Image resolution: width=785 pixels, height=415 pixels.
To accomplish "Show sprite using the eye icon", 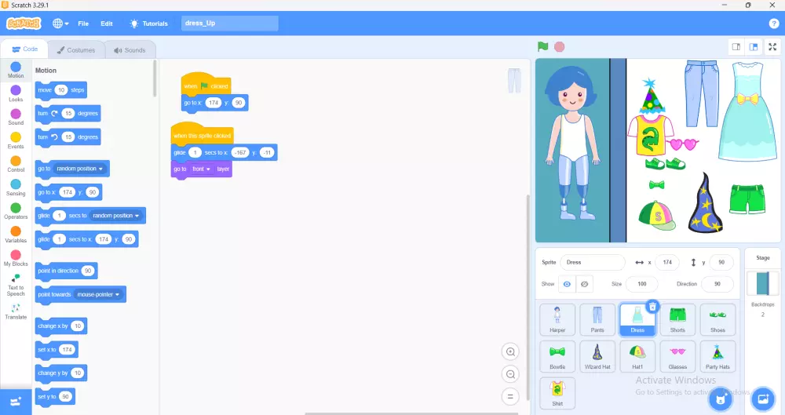I will point(567,284).
